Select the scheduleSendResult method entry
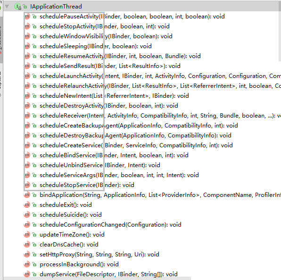281x280 pixels. click(x=110, y=66)
